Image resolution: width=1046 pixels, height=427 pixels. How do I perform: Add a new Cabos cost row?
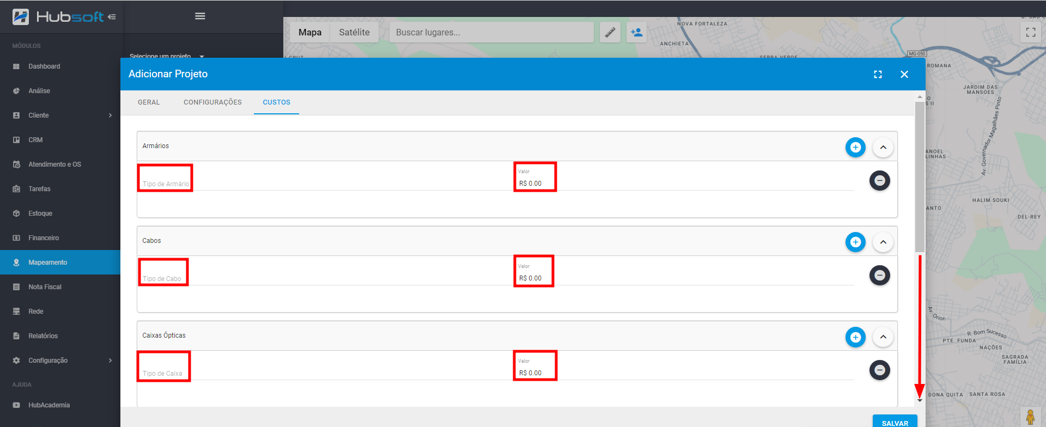855,242
